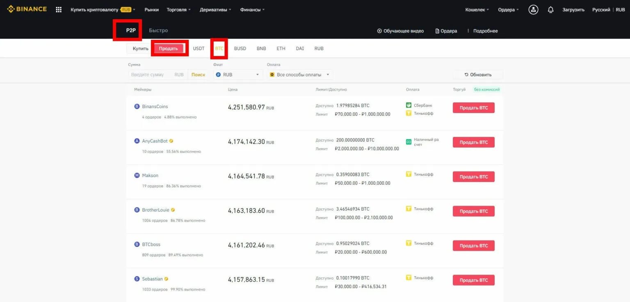630x302 pixels.
Task: Expand the Торговля menu
Action: [x=178, y=9]
